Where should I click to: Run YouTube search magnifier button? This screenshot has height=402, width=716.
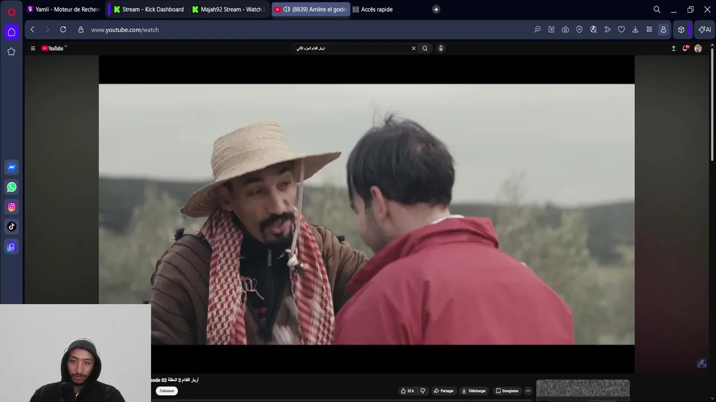[x=425, y=49]
